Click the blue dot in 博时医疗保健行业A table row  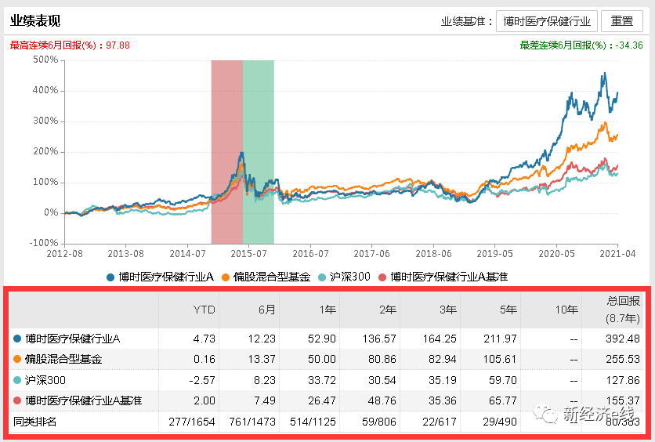pos(17,339)
